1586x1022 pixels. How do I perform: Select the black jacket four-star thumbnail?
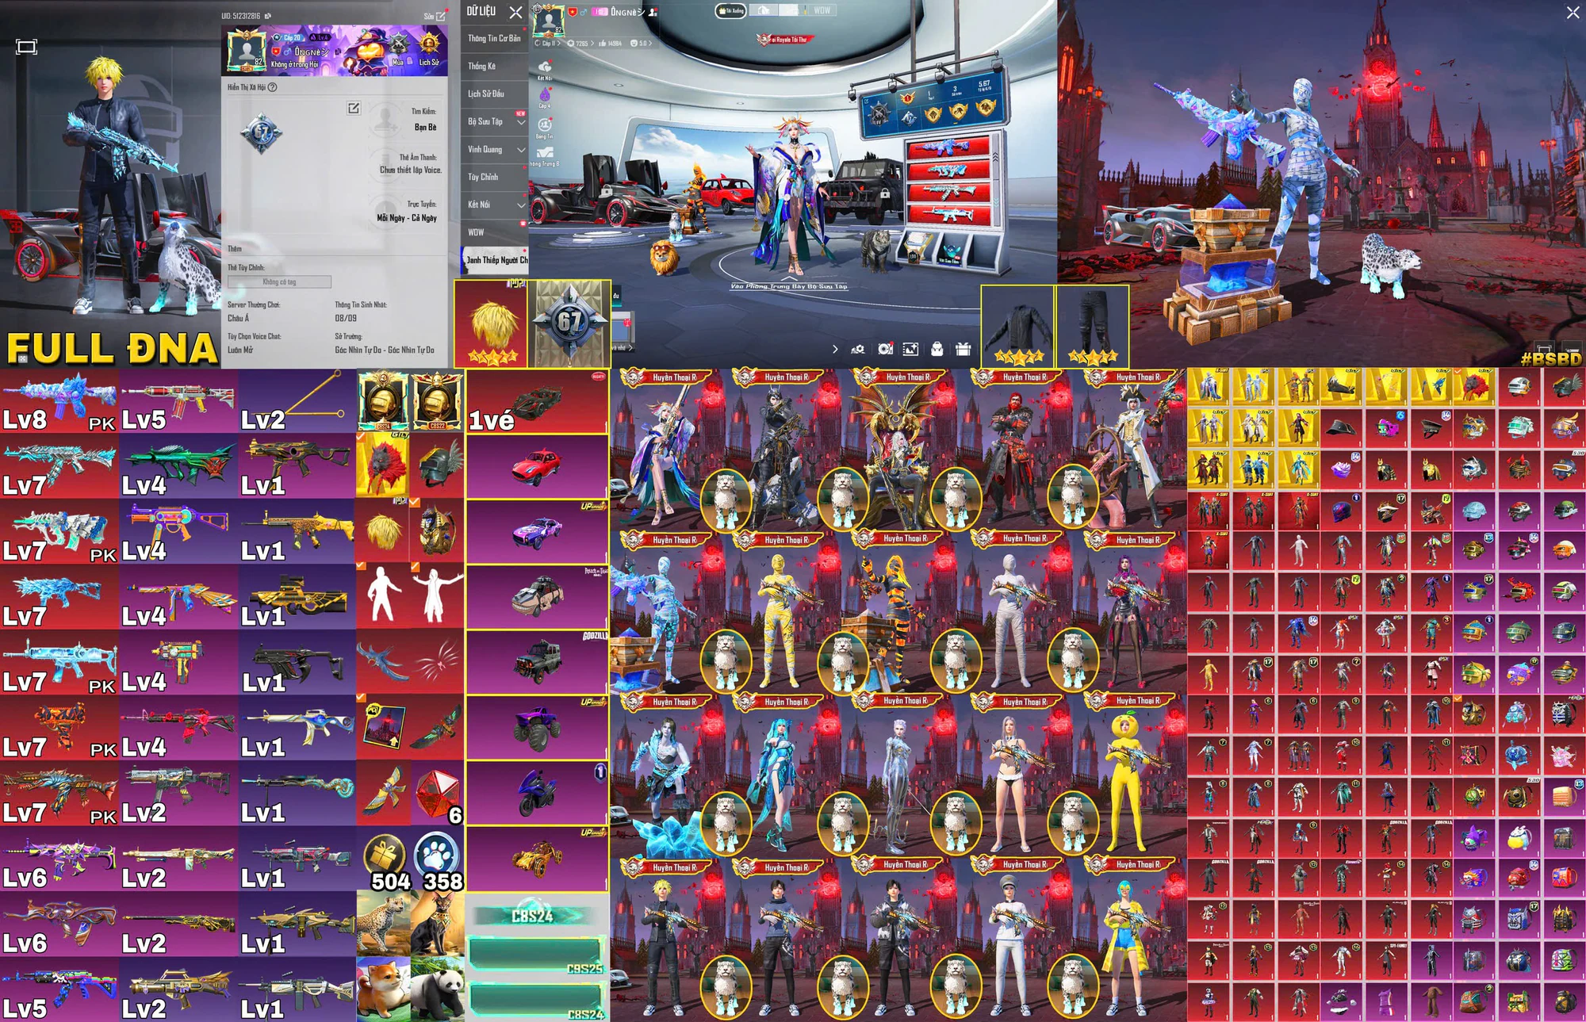tap(1017, 327)
